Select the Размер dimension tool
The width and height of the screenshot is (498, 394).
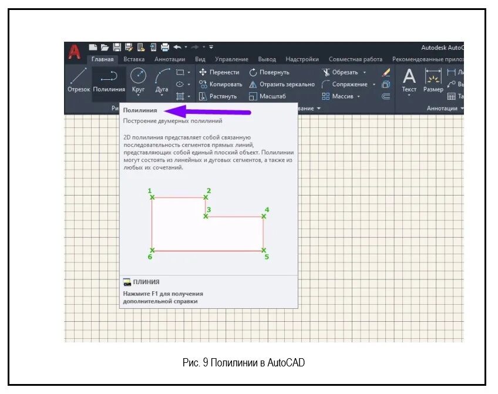pyautogui.click(x=433, y=80)
